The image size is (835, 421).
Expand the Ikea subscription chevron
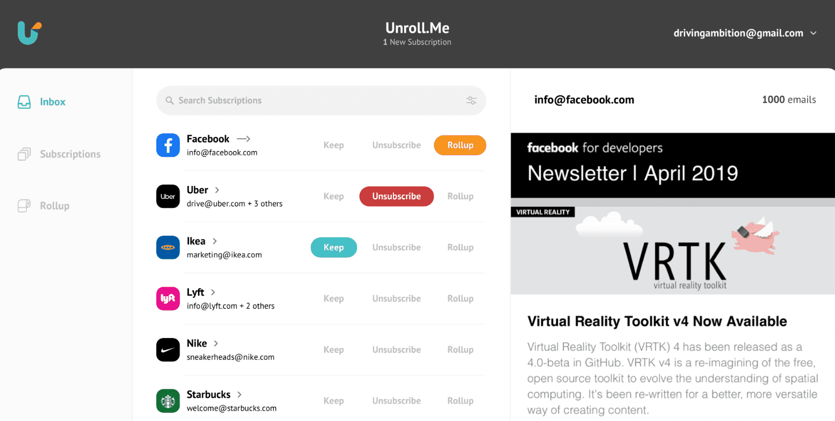tap(215, 241)
